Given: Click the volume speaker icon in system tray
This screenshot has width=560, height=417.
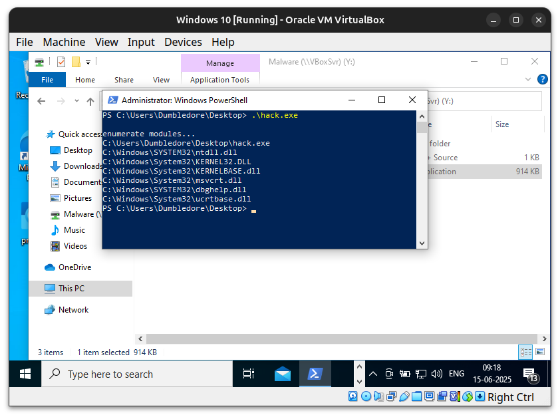Looking at the screenshot, I should pos(436,374).
